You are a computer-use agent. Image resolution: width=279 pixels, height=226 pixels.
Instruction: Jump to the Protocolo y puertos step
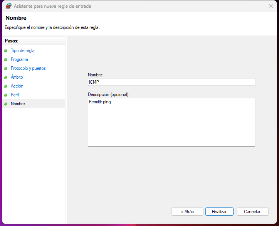pyautogui.click(x=28, y=68)
